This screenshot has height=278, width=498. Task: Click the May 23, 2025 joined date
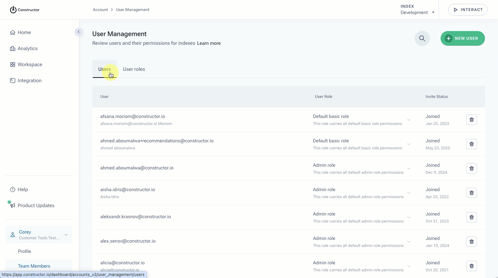coord(438,148)
